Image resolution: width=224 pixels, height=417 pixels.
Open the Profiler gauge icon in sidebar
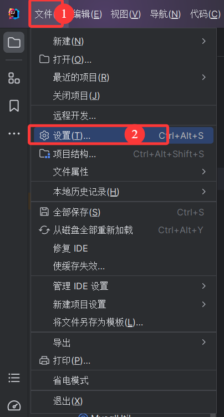(x=14, y=406)
